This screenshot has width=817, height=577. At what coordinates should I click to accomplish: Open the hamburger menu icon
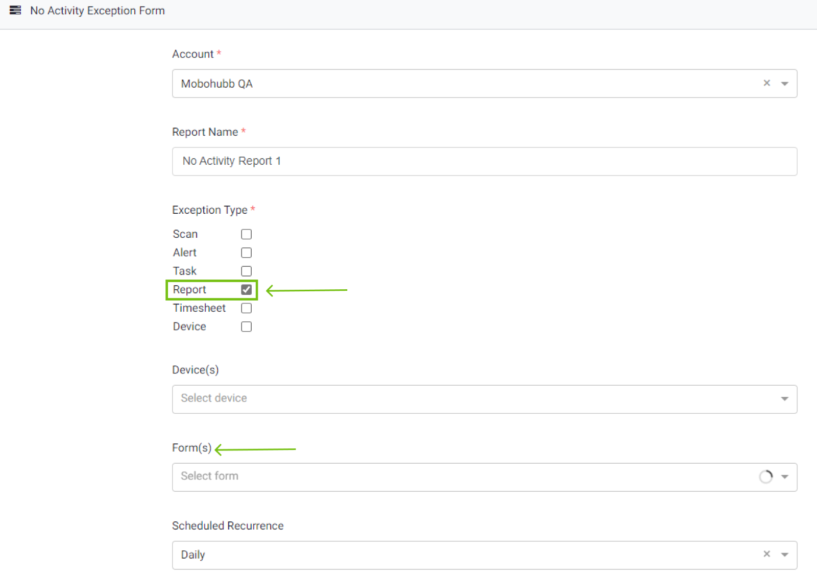(15, 10)
